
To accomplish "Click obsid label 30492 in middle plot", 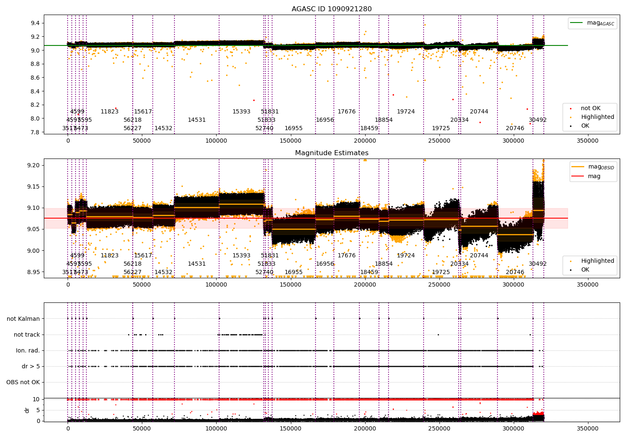I will [538, 264].
